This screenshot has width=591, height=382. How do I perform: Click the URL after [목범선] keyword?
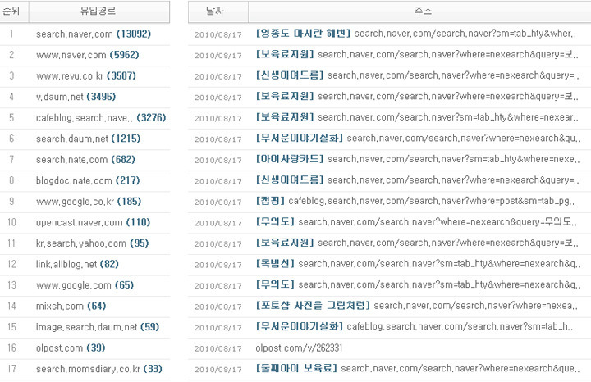(x=439, y=263)
